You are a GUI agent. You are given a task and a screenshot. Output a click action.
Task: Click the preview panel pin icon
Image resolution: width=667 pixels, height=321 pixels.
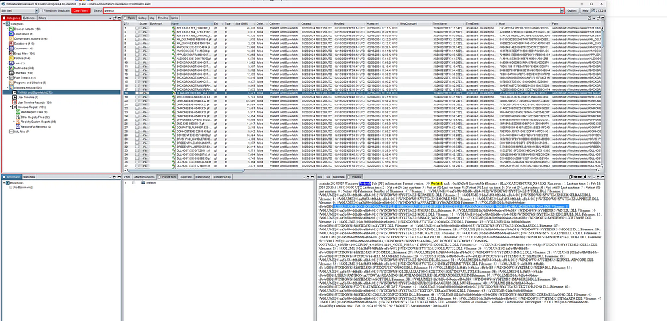[584, 177]
